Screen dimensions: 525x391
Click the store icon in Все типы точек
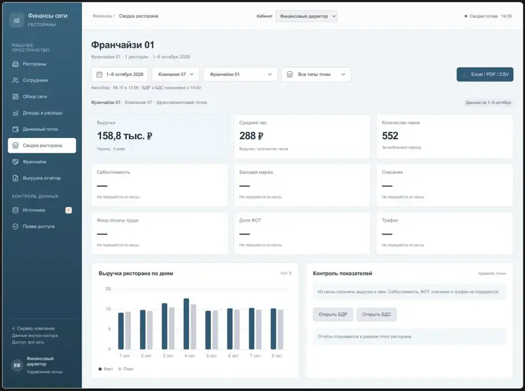tap(290, 74)
